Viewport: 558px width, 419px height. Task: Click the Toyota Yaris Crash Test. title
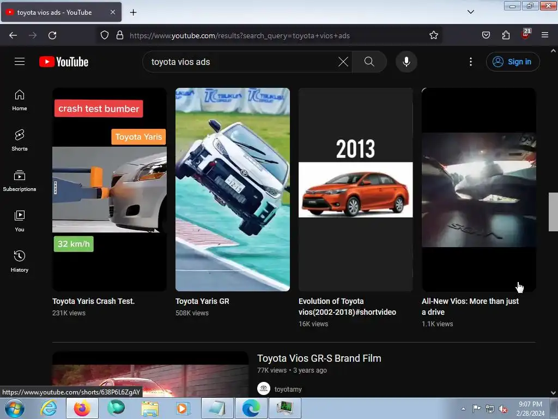[x=93, y=301]
